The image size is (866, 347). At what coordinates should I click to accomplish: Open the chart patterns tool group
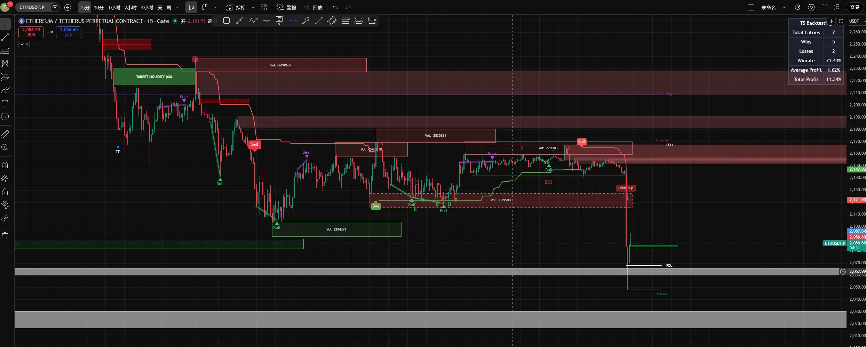coord(5,64)
